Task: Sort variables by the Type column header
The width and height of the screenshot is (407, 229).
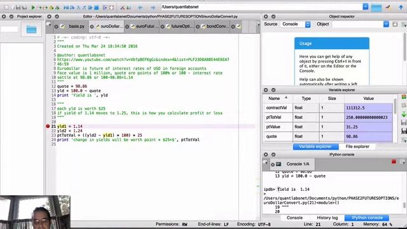Action: click(306, 99)
